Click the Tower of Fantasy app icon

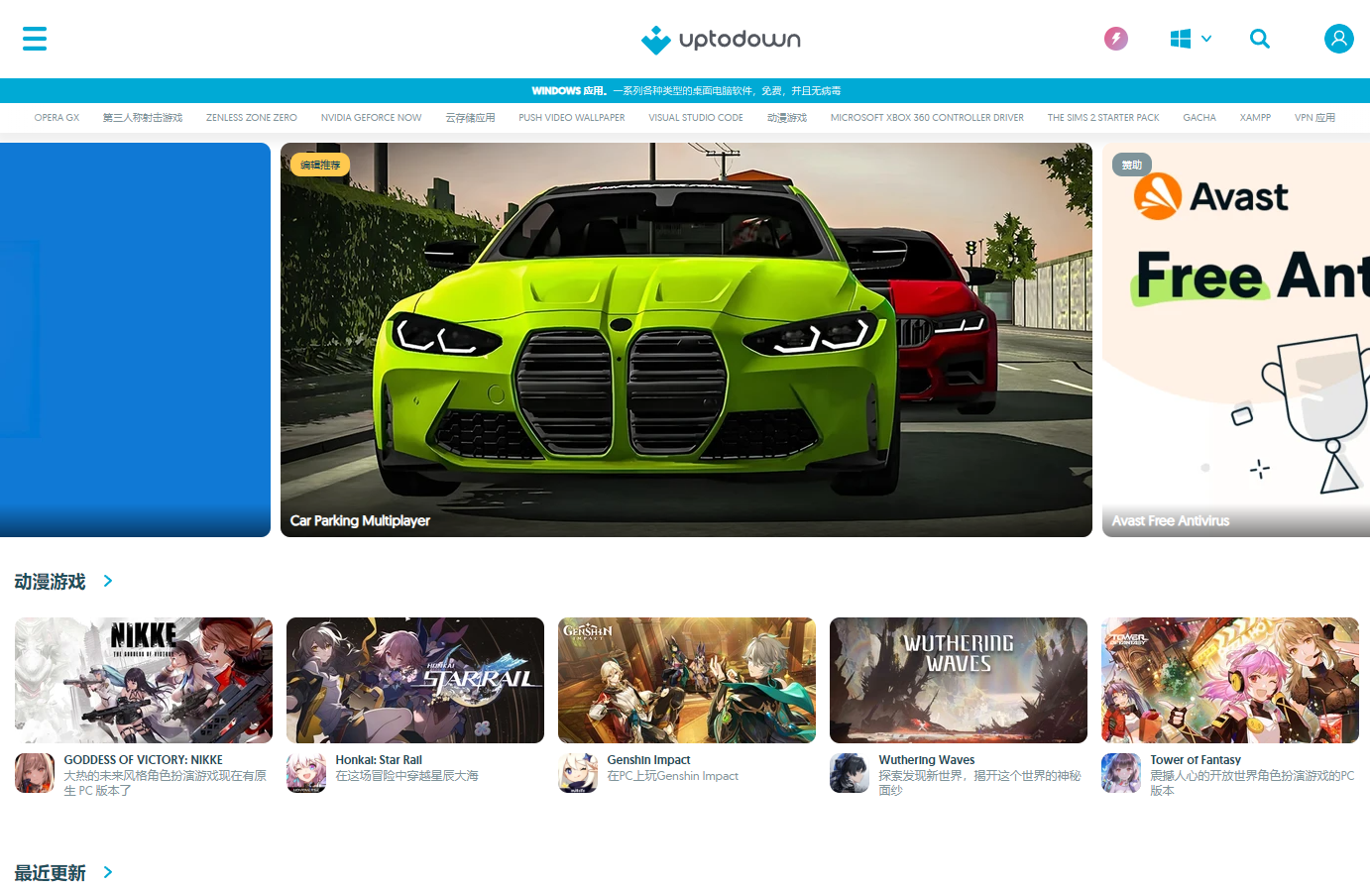1121,773
